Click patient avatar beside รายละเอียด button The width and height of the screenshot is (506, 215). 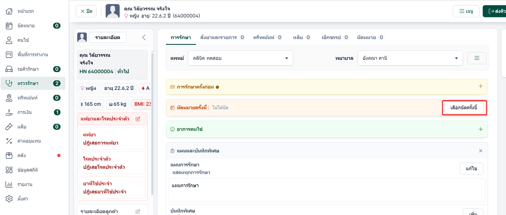82,37
